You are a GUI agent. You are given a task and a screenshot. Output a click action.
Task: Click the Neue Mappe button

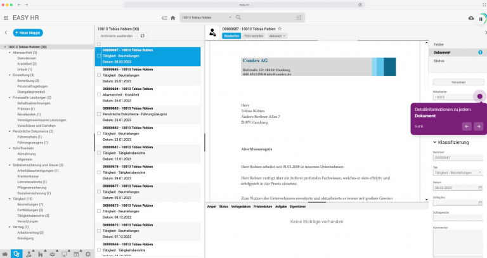pos(28,32)
